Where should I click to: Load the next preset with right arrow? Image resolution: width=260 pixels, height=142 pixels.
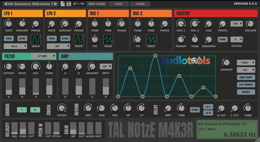(56, 4)
